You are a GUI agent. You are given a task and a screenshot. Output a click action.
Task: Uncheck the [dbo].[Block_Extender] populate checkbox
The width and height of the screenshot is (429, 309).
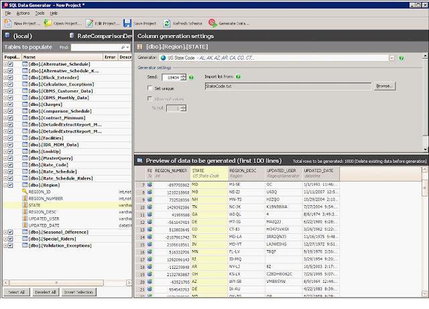(x=10, y=78)
